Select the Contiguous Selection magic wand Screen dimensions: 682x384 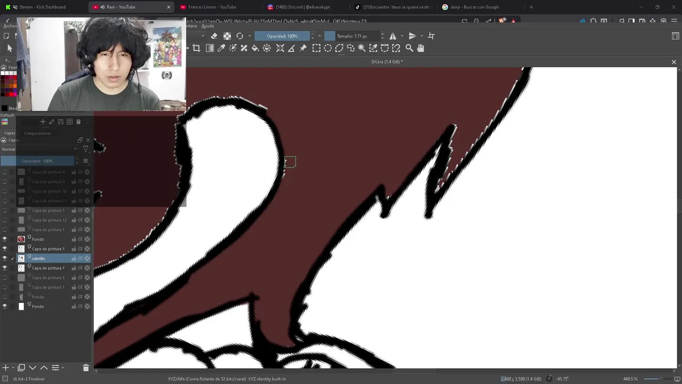[362, 48]
